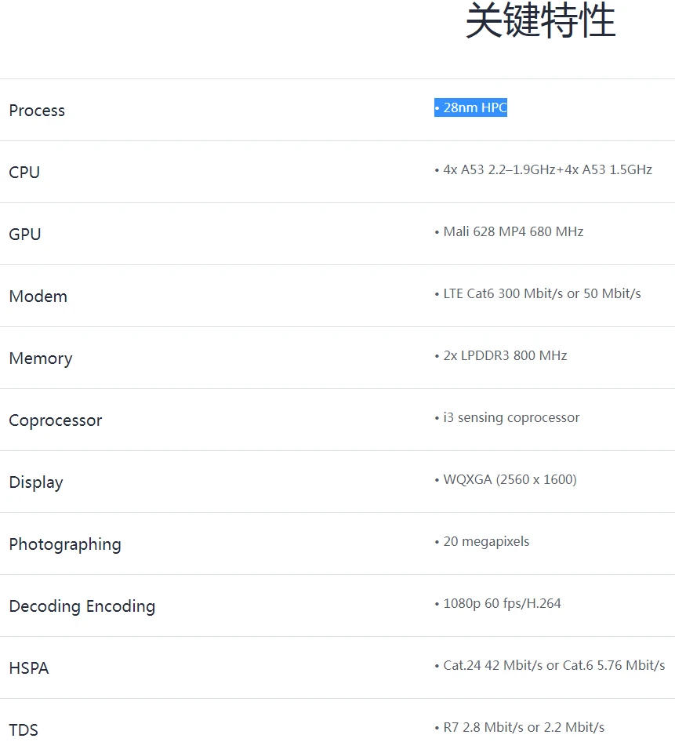Click the Decoding Encoding row label

(x=82, y=606)
